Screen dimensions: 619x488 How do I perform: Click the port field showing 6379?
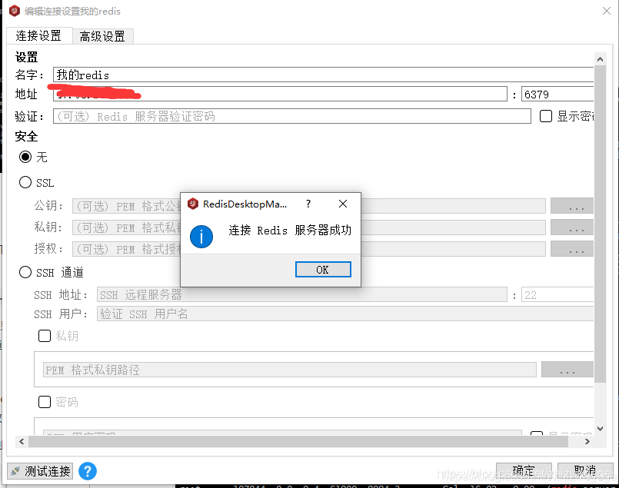tap(557, 94)
